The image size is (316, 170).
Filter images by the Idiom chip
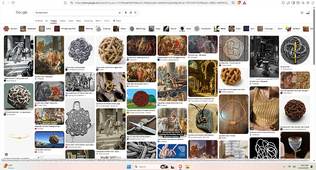(x=280, y=29)
